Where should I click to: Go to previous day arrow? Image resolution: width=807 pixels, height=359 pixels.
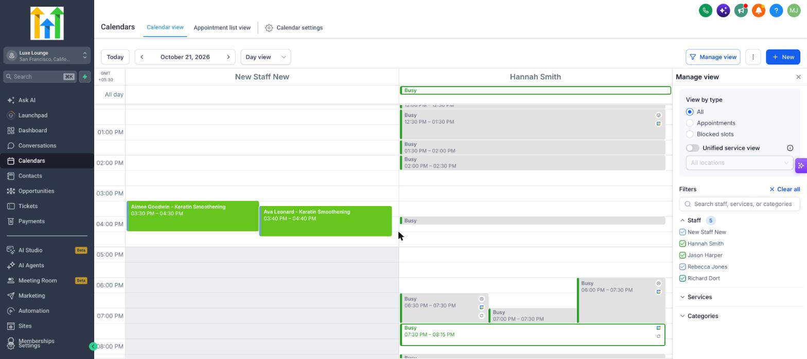click(x=142, y=57)
